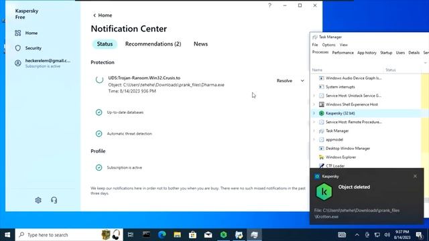
Task: Open the volume control in system tray
Action: (x=387, y=235)
